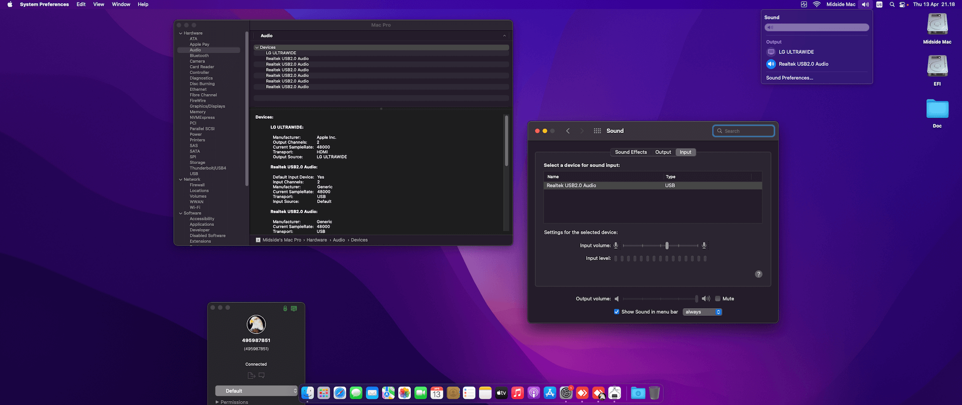
Task: Click the file transfer icon under Connected
Action: 251,375
